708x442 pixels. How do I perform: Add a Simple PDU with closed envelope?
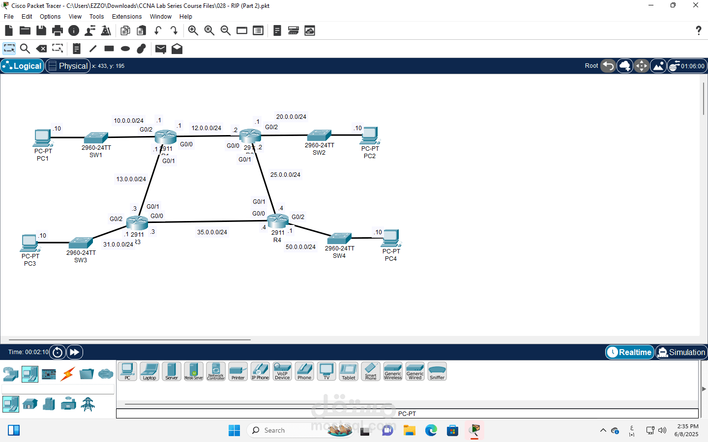click(x=161, y=49)
